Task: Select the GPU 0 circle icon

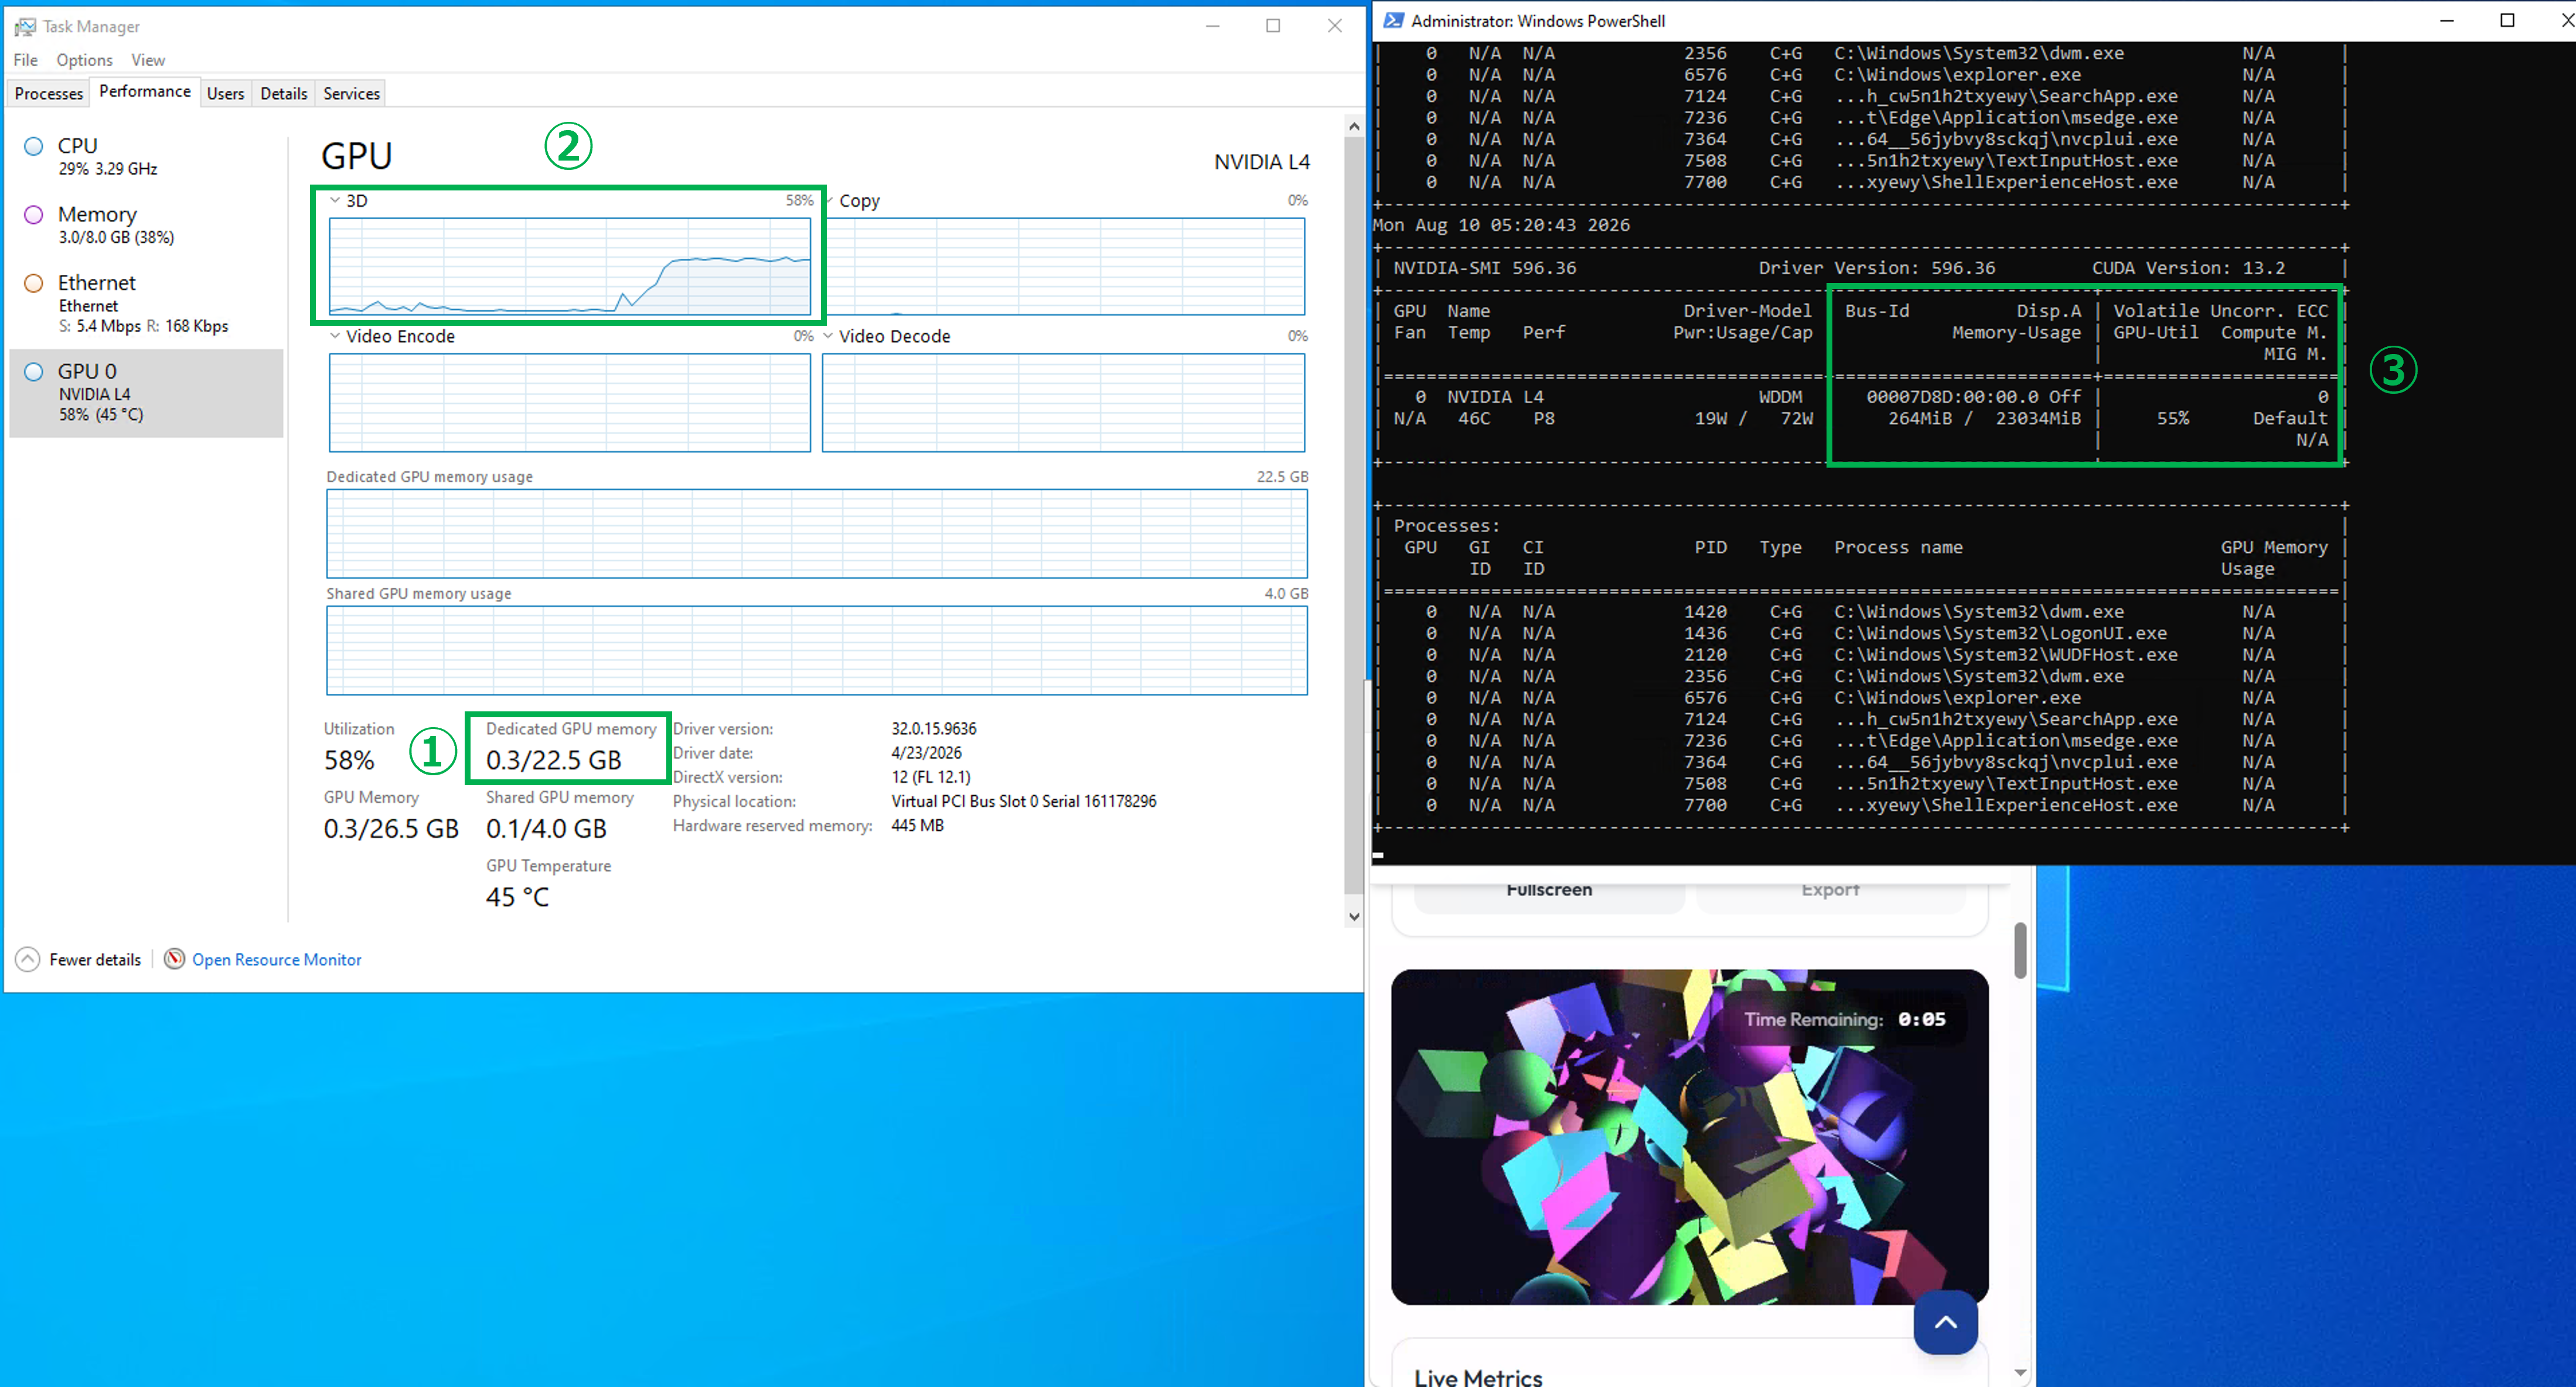Action: [x=34, y=371]
